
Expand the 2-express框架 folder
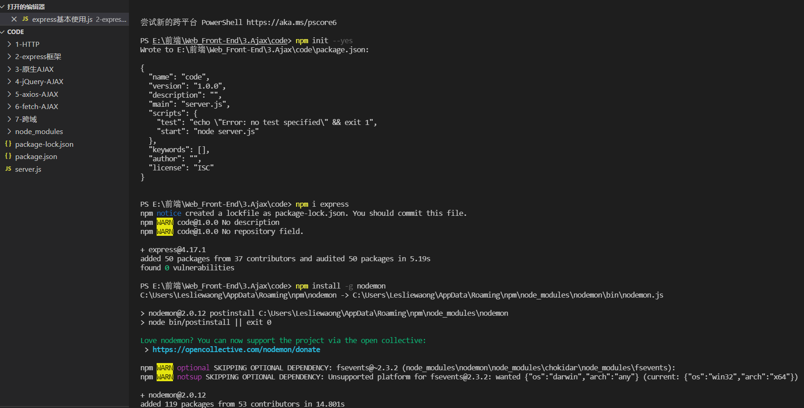(x=38, y=57)
